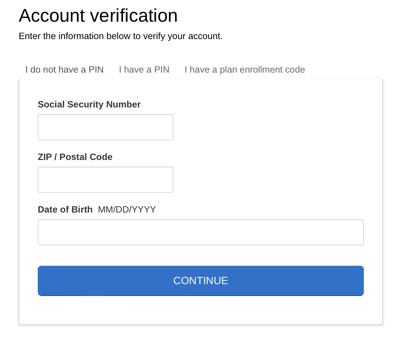This screenshot has height=339, width=397.
Task: Choose the no-PIN verification option tab
Action: tap(65, 70)
